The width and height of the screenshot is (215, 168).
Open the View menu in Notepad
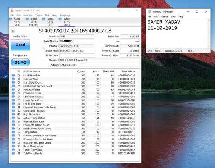tap(173, 16)
